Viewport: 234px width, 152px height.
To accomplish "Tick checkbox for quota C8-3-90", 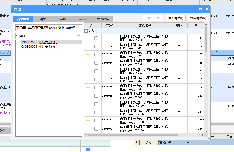I will (x=96, y=112).
